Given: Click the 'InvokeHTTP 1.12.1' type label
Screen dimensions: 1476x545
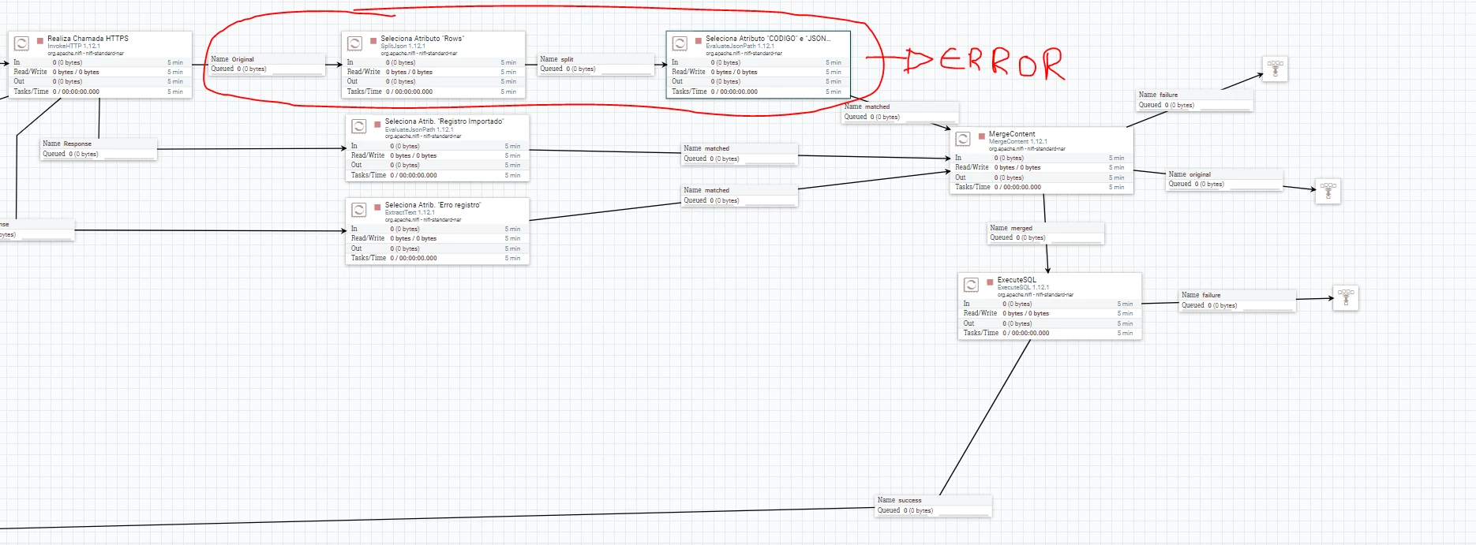Looking at the screenshot, I should pyautogui.click(x=73, y=47).
